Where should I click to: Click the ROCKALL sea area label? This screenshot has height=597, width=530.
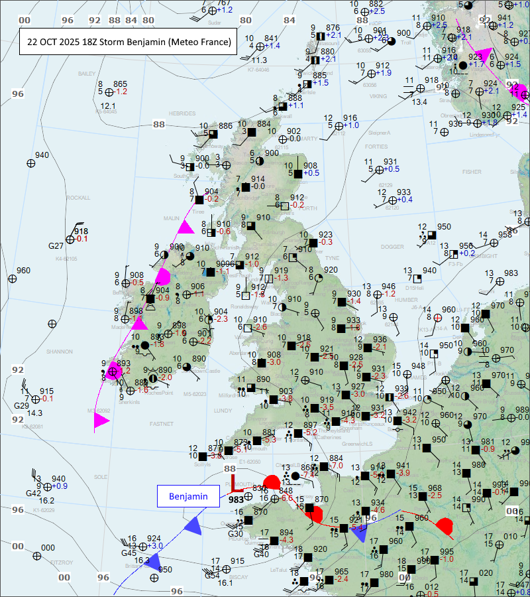coord(78,198)
